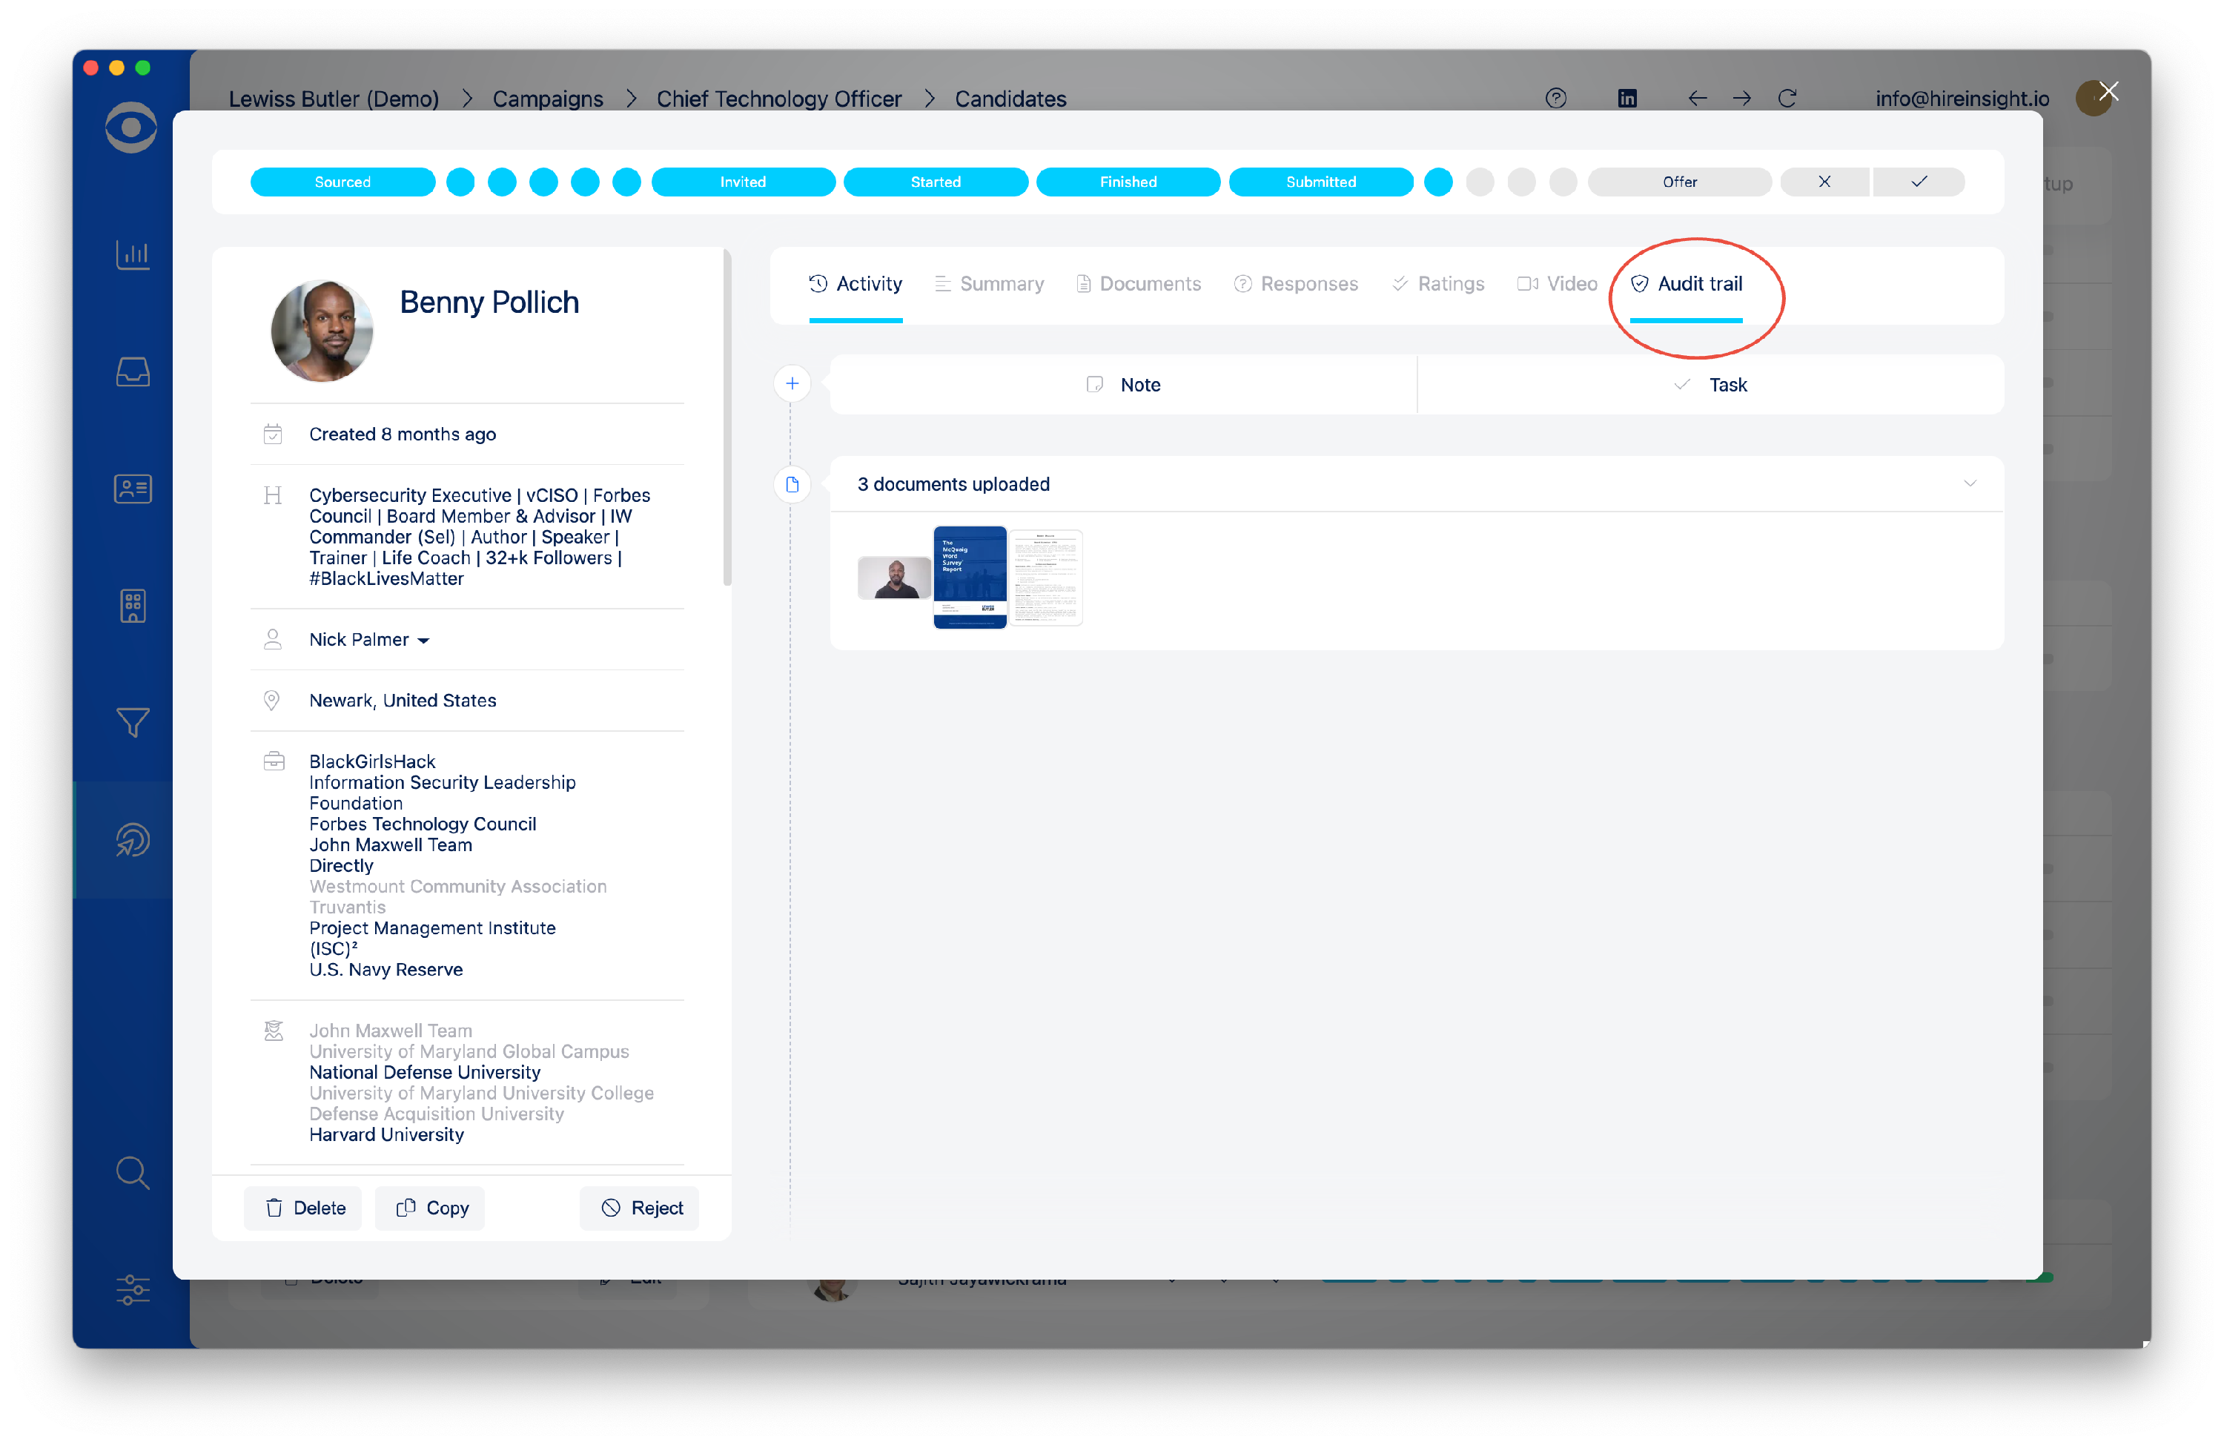Screen dimensions: 2224x1445
Task: Go forward with the right arrow icon
Action: (x=1742, y=98)
